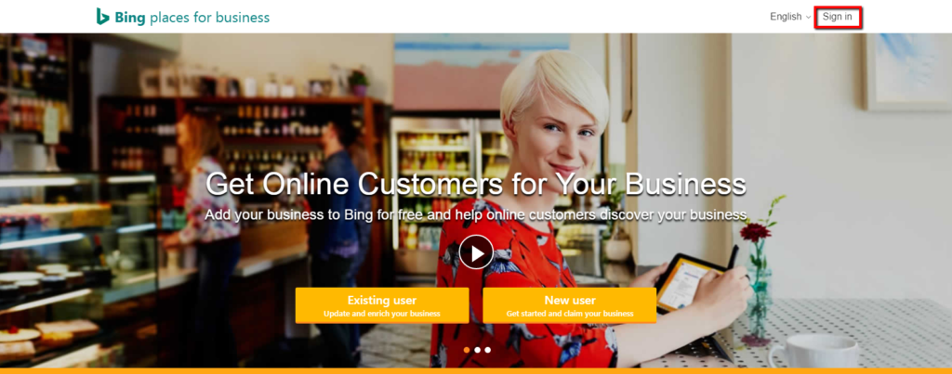Click the Bing 'b' logo icon
The image size is (952, 374).
tap(102, 17)
